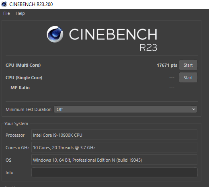
Task: Click the Info input field
Action: pos(115,173)
